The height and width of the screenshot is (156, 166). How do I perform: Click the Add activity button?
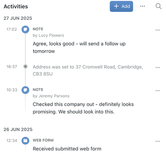click(121, 6)
